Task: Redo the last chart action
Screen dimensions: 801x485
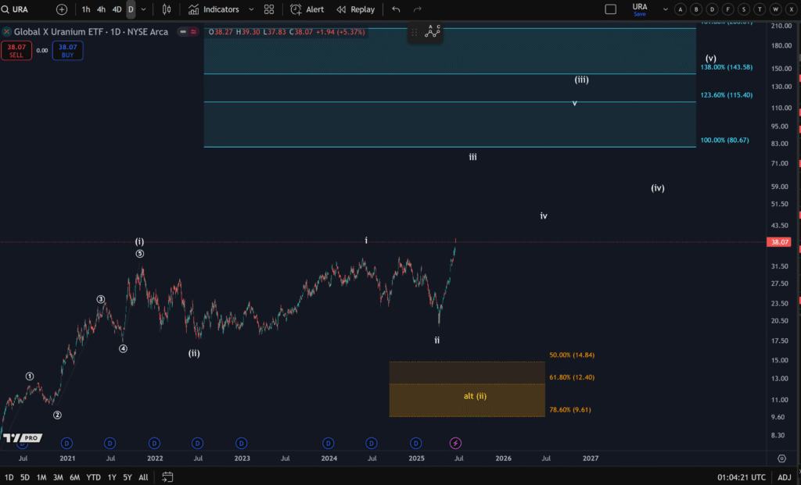Action: click(x=418, y=9)
